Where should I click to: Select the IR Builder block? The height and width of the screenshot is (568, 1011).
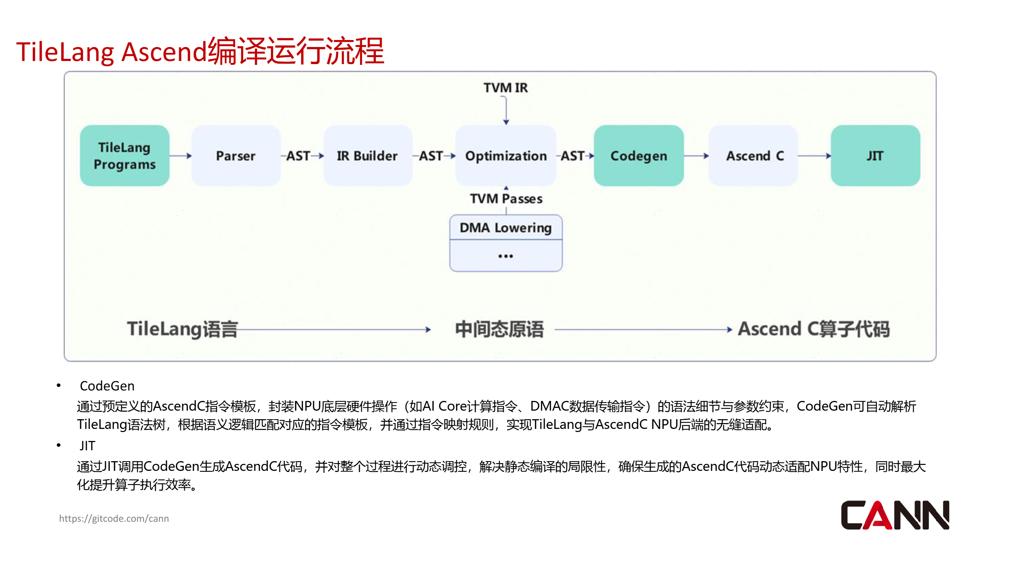coord(367,156)
